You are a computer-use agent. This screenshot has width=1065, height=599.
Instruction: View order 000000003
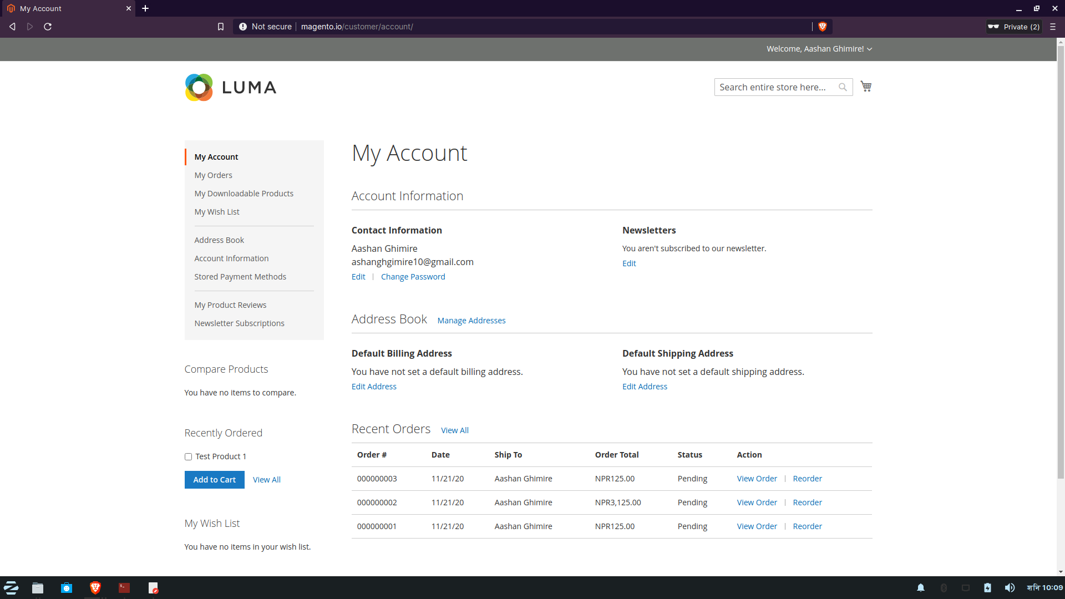(x=757, y=479)
